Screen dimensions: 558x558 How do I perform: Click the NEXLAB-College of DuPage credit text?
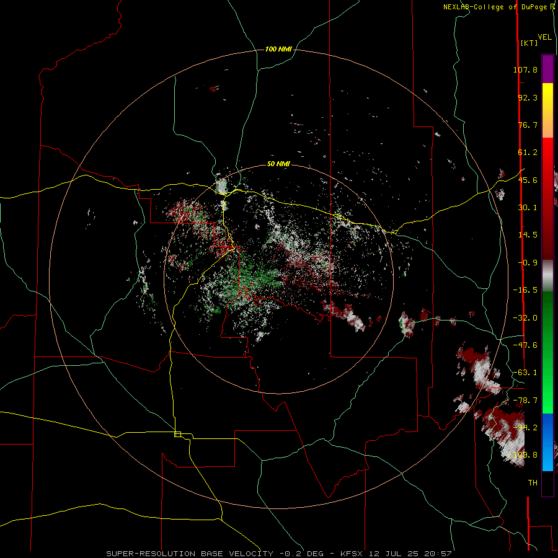pos(496,7)
